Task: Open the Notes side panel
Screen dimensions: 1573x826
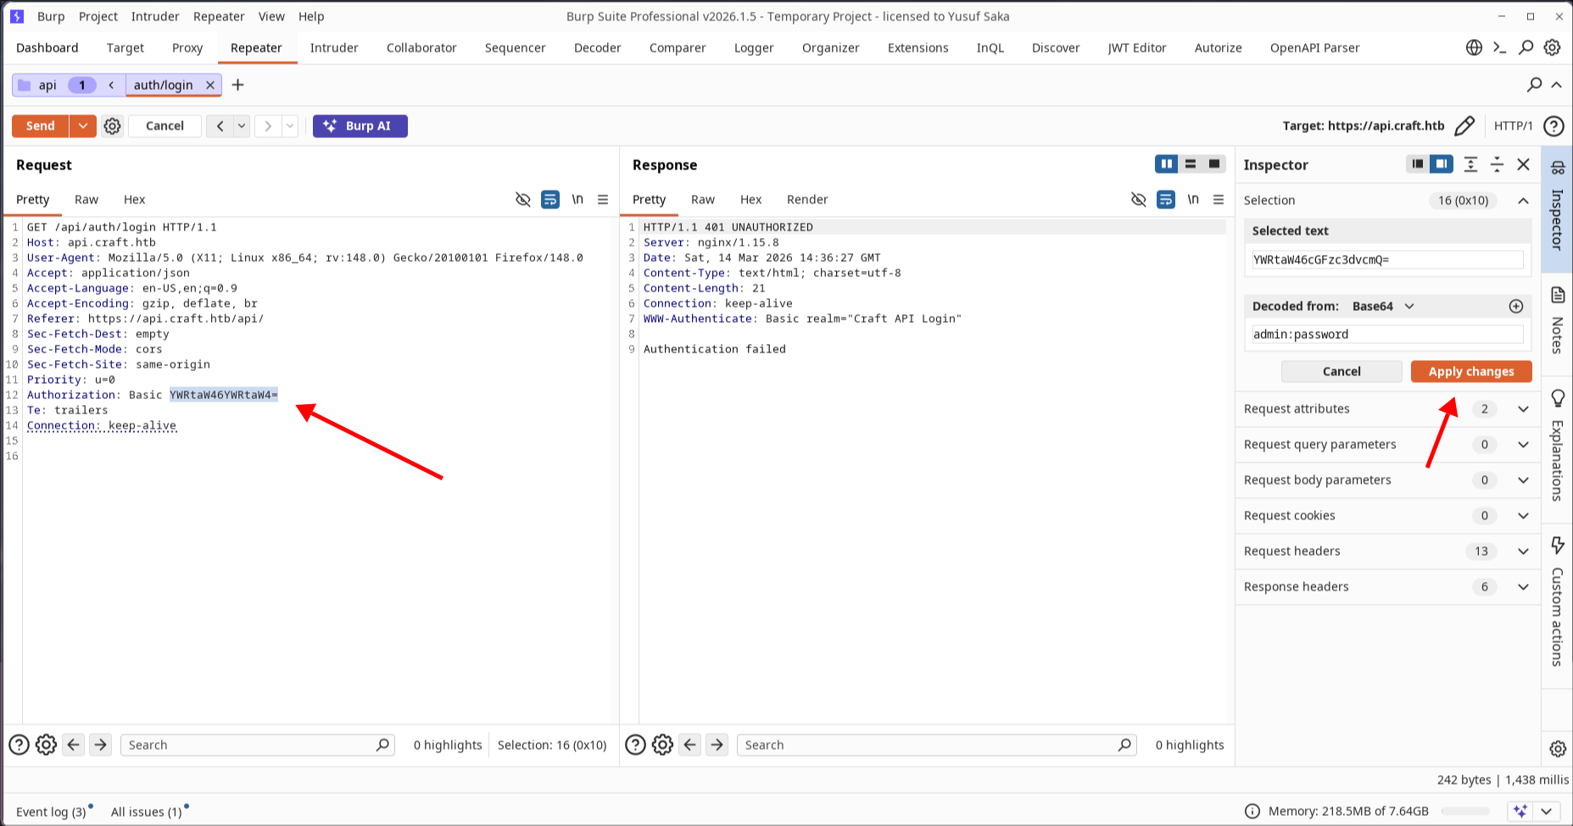Action: coord(1557,322)
